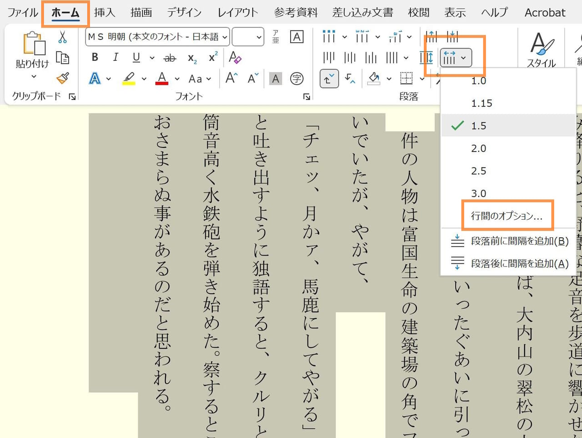Toggle superscript formatting
This screenshot has width=582, height=438.
point(213,57)
